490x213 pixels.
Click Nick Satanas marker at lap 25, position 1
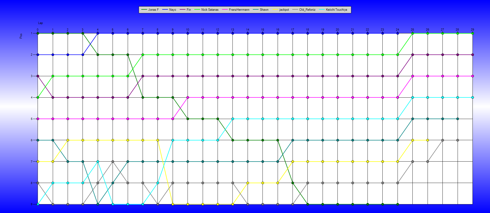[x=412, y=33]
